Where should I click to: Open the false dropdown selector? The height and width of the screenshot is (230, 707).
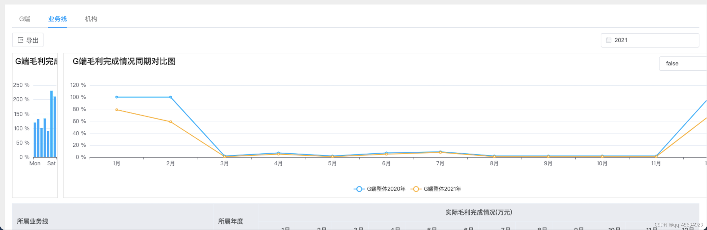click(683, 63)
